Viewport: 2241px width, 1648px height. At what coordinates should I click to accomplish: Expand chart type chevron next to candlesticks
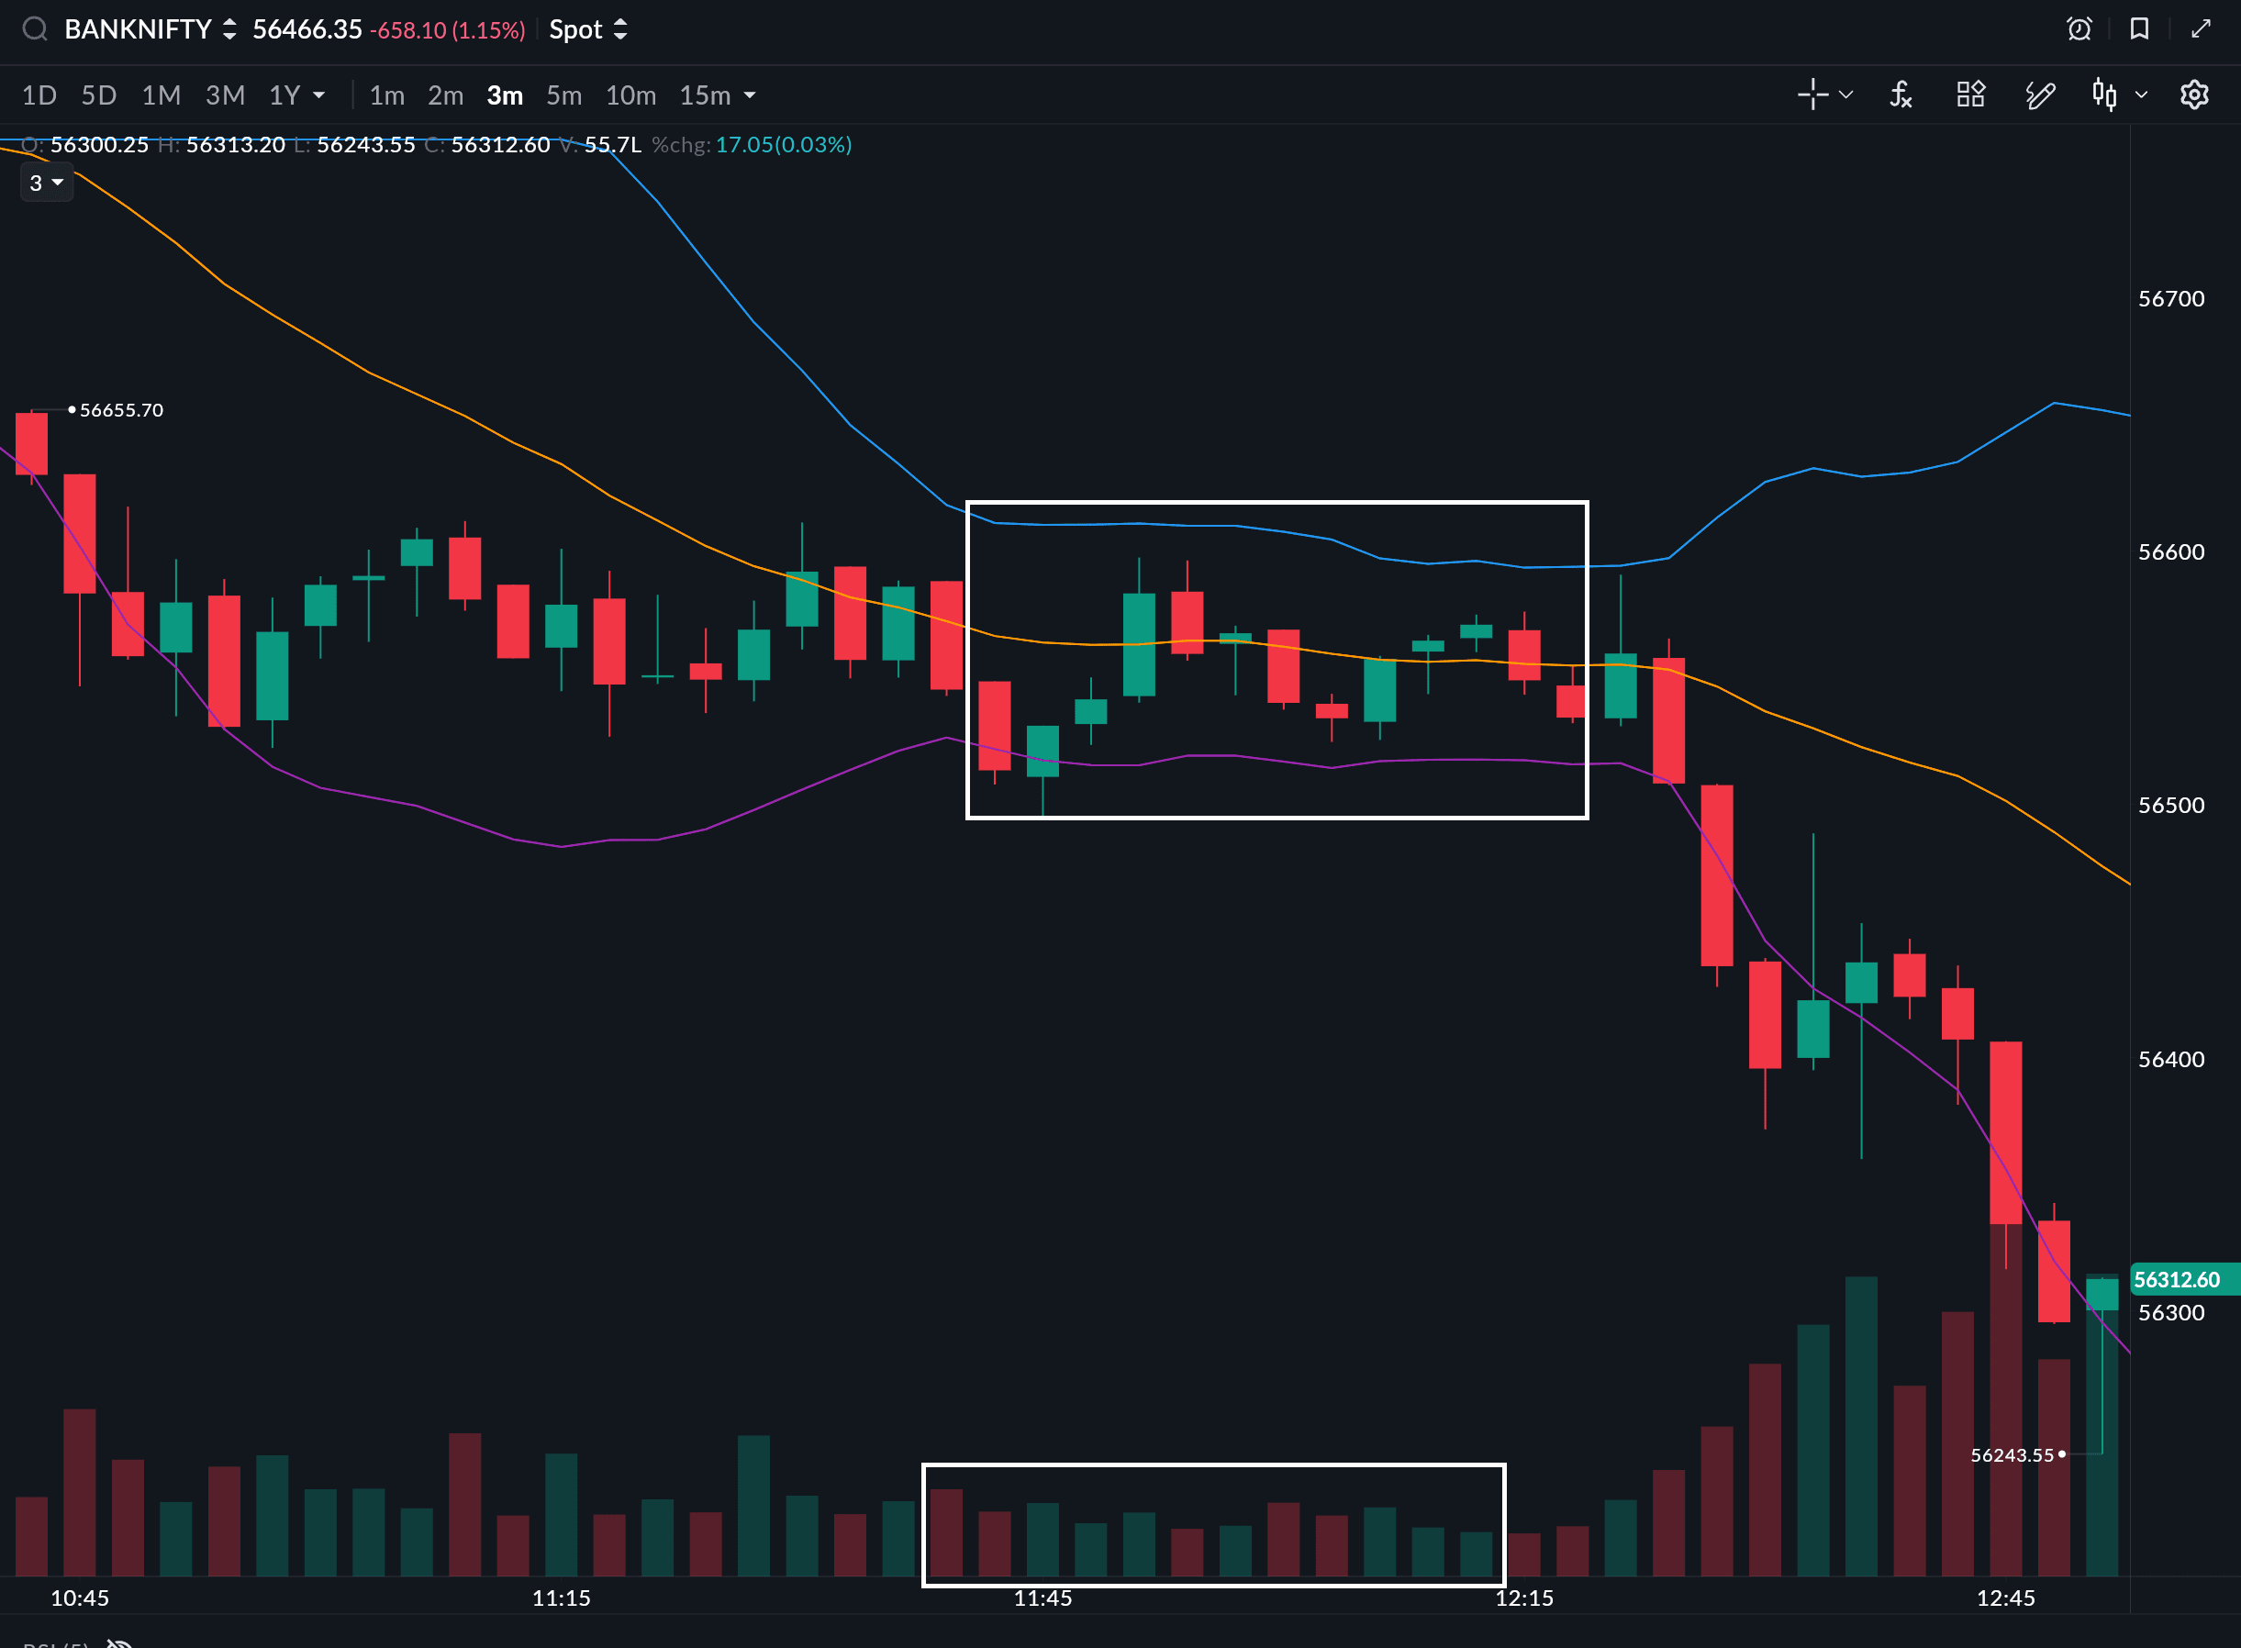(2141, 95)
